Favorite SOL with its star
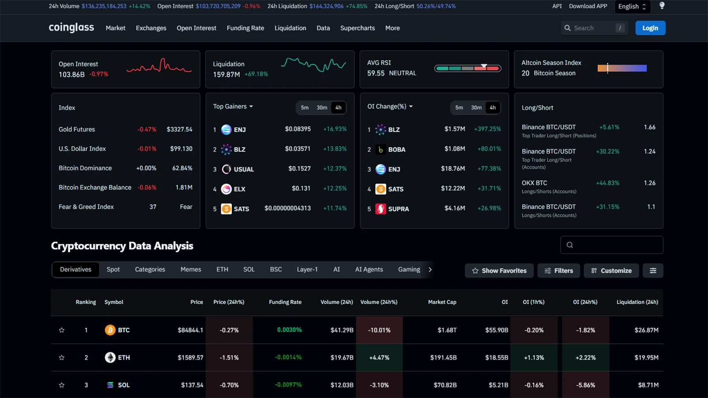The width and height of the screenshot is (708, 398). coord(61,385)
